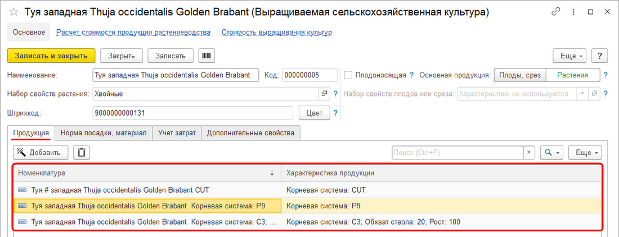Open help with the question mark button

click(x=600, y=56)
